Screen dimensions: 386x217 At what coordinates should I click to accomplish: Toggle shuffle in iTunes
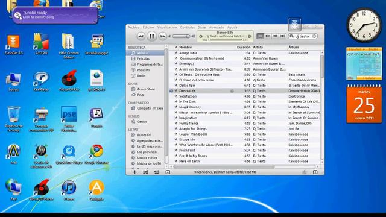coord(145,172)
